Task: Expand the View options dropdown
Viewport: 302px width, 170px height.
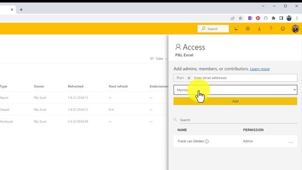Action: tap(159, 59)
